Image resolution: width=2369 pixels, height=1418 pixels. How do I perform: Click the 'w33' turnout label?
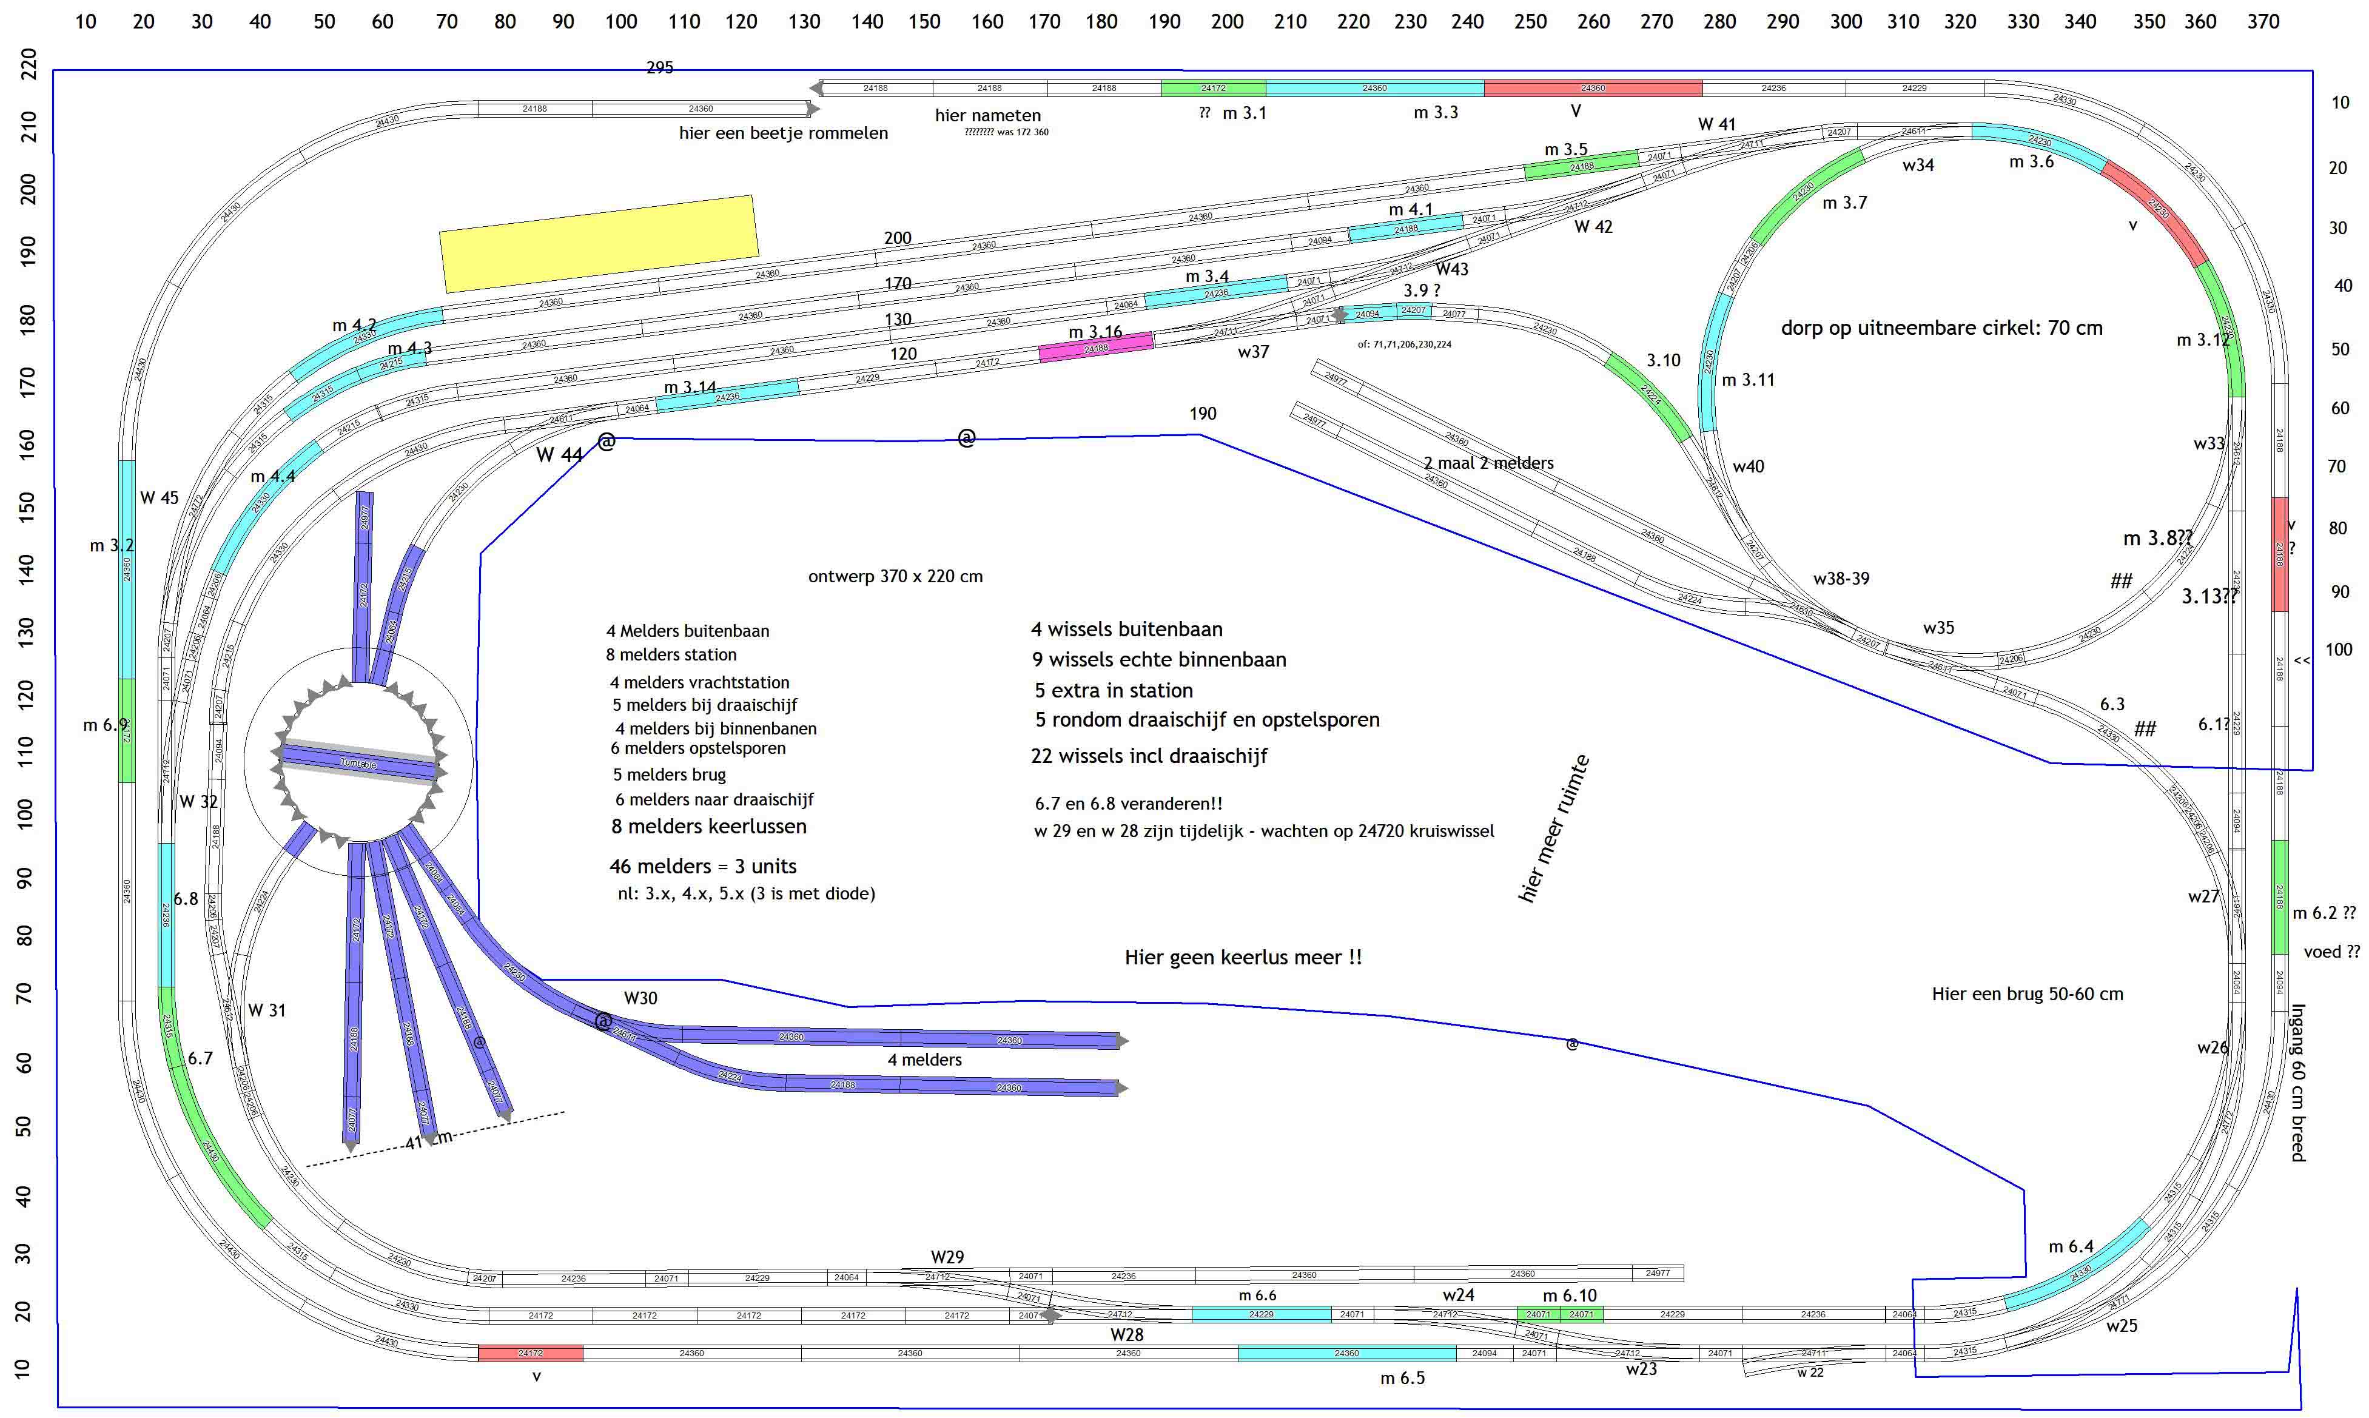tap(2208, 443)
